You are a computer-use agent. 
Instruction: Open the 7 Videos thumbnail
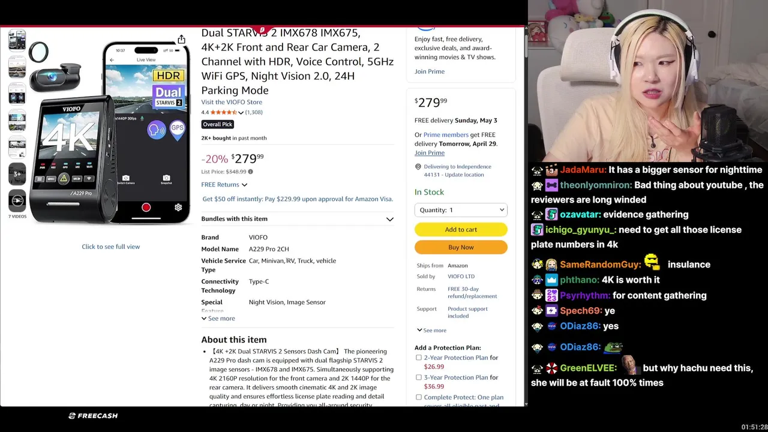17,202
